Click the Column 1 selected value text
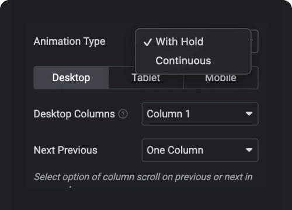Viewport: 292px width, 210px height. coord(168,114)
